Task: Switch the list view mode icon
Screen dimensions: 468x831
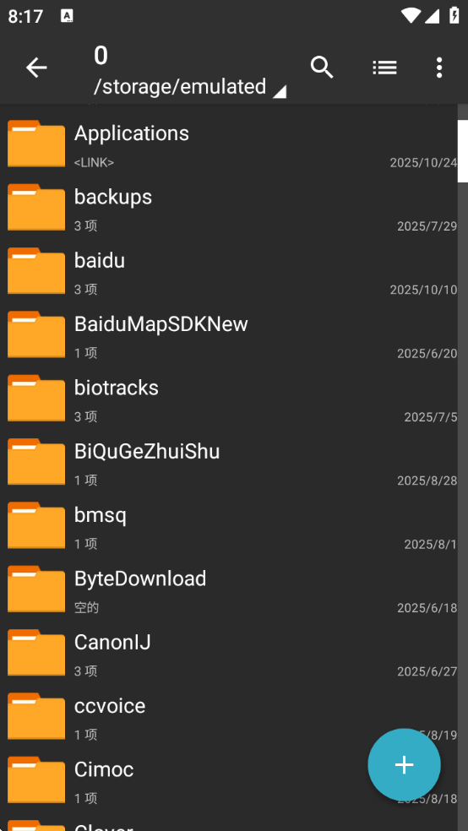Action: click(384, 68)
